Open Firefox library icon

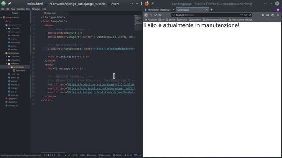click(x=263, y=15)
